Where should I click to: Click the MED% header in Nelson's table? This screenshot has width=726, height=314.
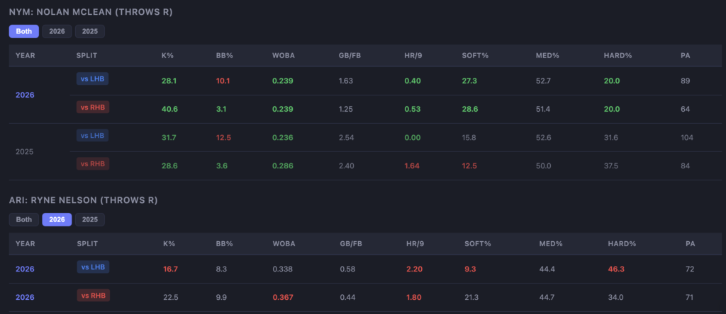click(551, 243)
